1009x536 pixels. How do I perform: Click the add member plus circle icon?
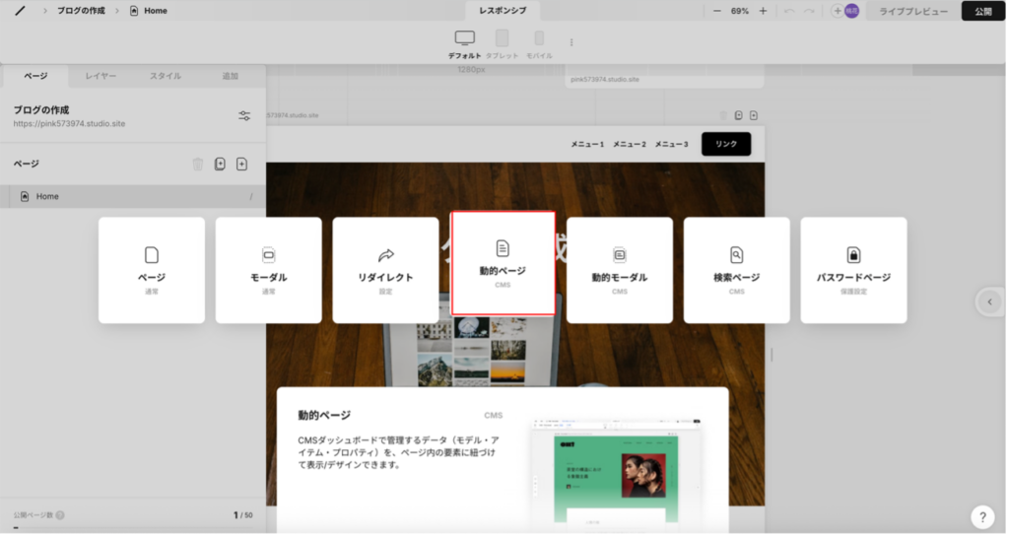(x=837, y=11)
